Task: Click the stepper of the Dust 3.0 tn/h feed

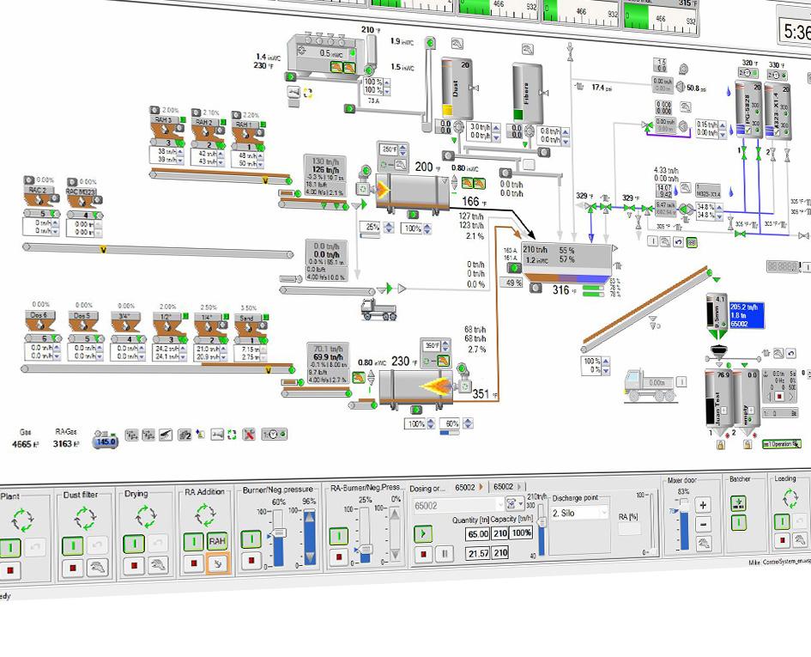Action: (496, 131)
